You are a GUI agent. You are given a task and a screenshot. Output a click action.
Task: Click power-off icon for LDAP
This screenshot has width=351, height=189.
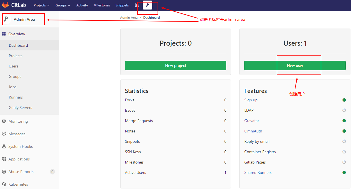(x=344, y=110)
